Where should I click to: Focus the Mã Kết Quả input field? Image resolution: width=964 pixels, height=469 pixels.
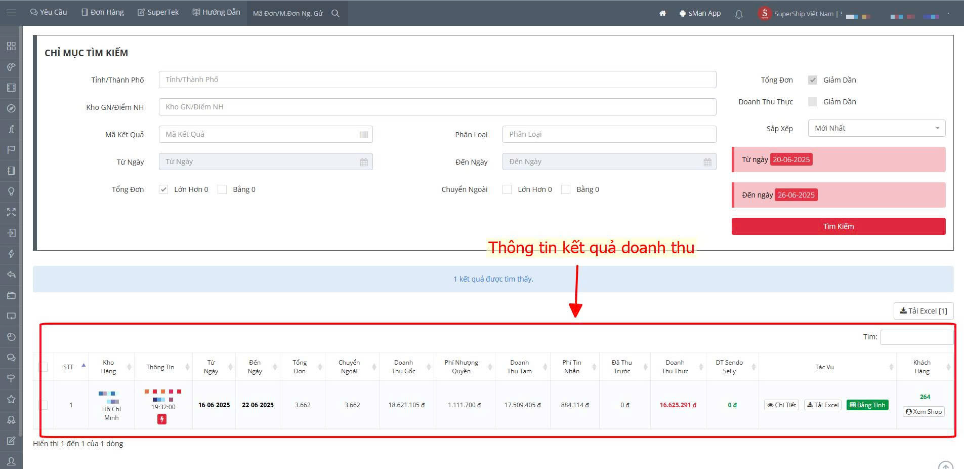click(266, 134)
